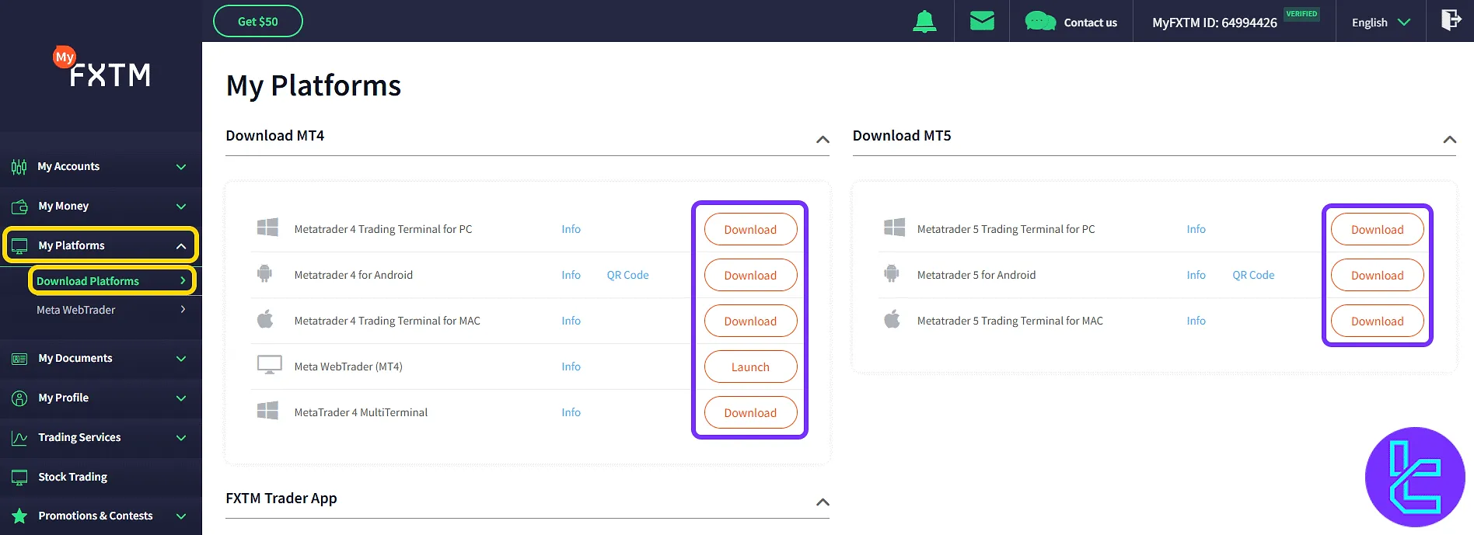1474x535 pixels.
Task: Click the Stock Trading monitor icon
Action: coord(19,477)
